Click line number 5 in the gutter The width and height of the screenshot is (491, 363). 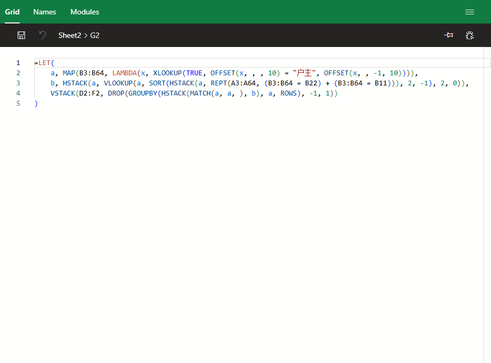coord(18,104)
